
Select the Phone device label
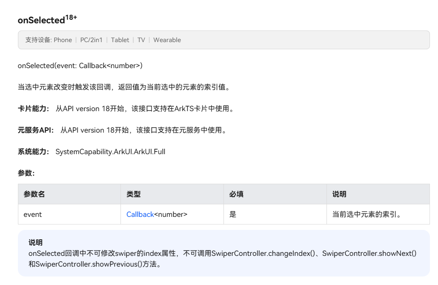tap(63, 40)
